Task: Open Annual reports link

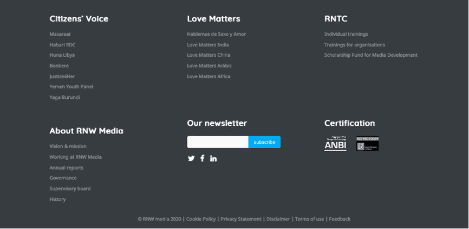Action: 66,167
